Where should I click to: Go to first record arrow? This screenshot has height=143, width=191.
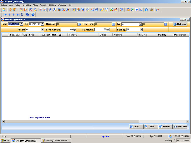pyautogui.click(x=5, y=15)
